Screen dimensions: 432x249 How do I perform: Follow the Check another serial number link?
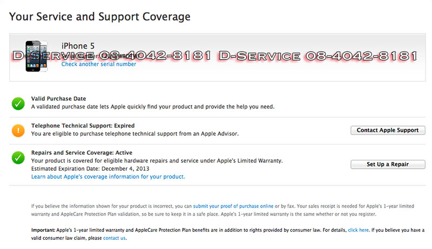(99, 64)
